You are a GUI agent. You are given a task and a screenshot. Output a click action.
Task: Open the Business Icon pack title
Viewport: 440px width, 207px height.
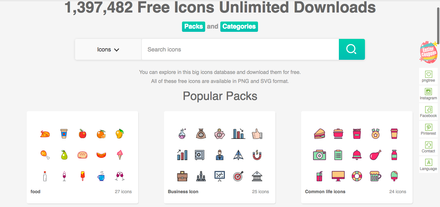coord(183,192)
